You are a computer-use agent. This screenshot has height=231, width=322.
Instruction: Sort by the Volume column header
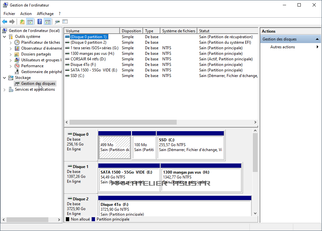92,31
